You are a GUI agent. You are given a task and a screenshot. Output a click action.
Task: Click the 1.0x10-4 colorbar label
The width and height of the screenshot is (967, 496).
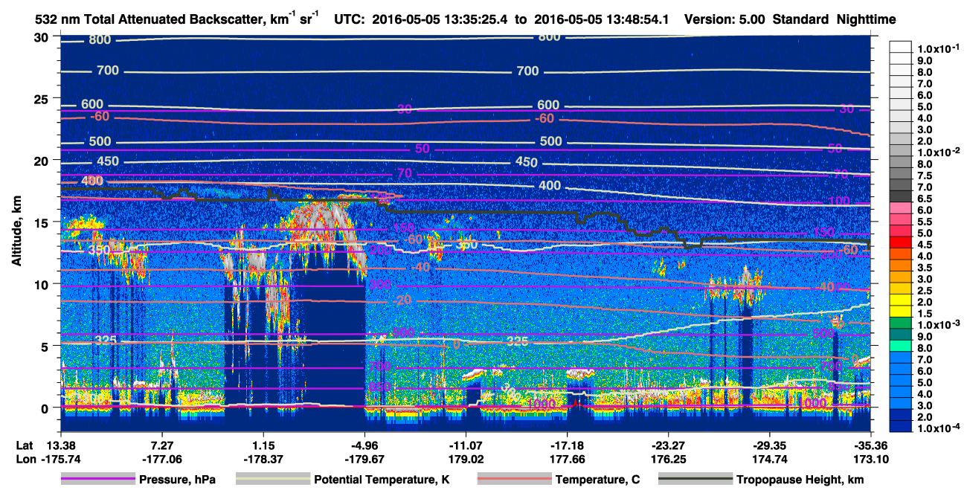[x=940, y=428]
